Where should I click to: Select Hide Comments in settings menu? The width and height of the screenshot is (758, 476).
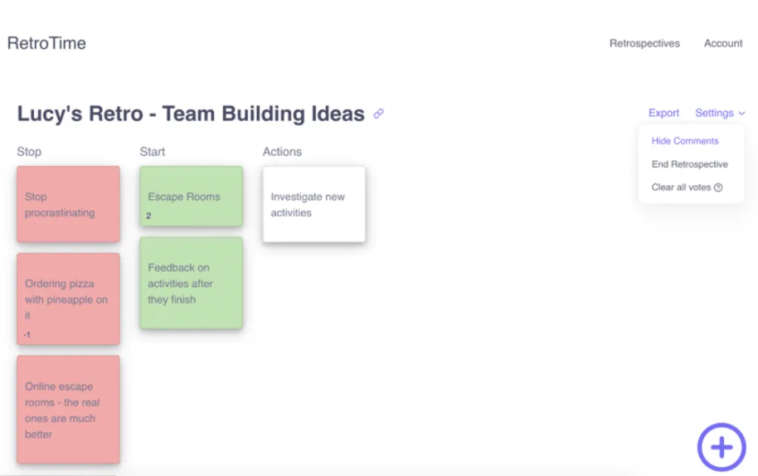pos(685,141)
